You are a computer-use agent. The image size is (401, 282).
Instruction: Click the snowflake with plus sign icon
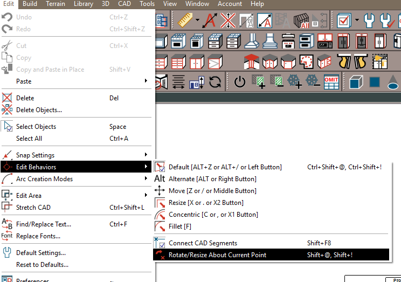tap(294, 82)
